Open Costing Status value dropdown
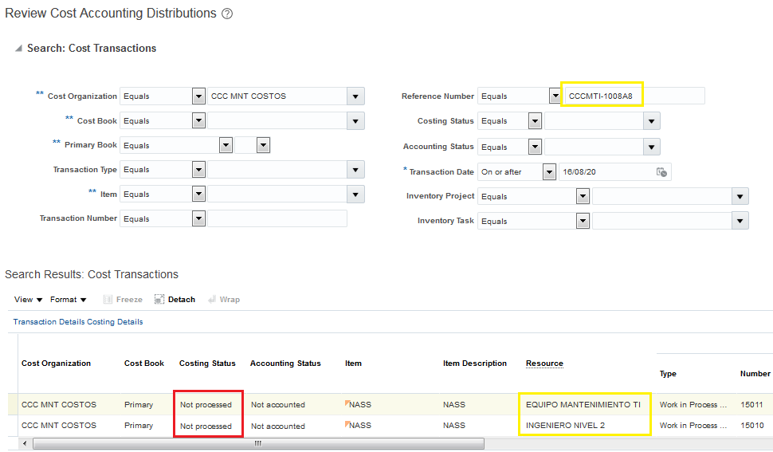Viewport: 773px width, 452px height. [x=651, y=120]
